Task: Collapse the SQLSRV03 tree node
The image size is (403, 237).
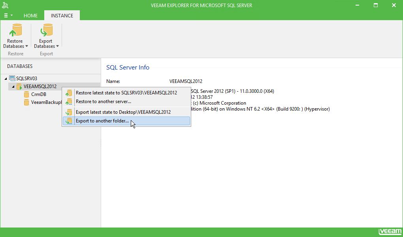Action: click(x=6, y=79)
